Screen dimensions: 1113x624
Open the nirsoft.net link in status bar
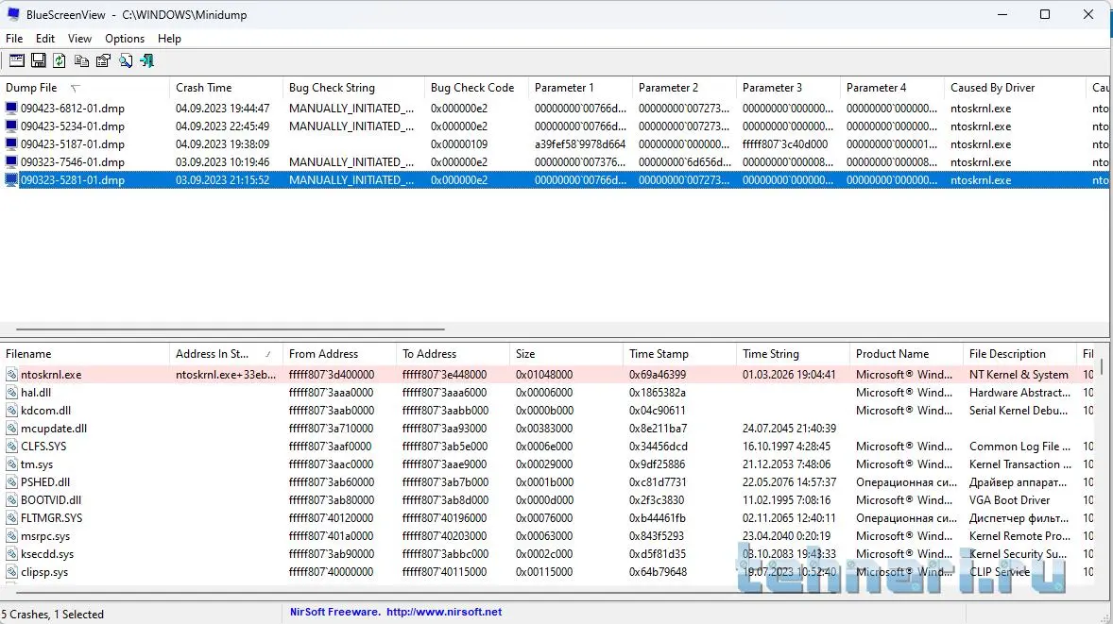443,612
